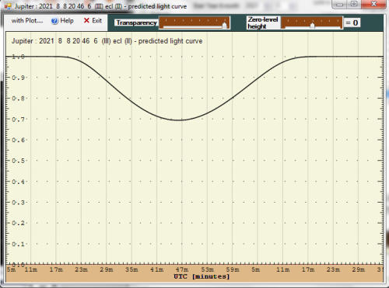Click the 0.1 y-axis label
This screenshot has height=288, width=389.
[18, 244]
